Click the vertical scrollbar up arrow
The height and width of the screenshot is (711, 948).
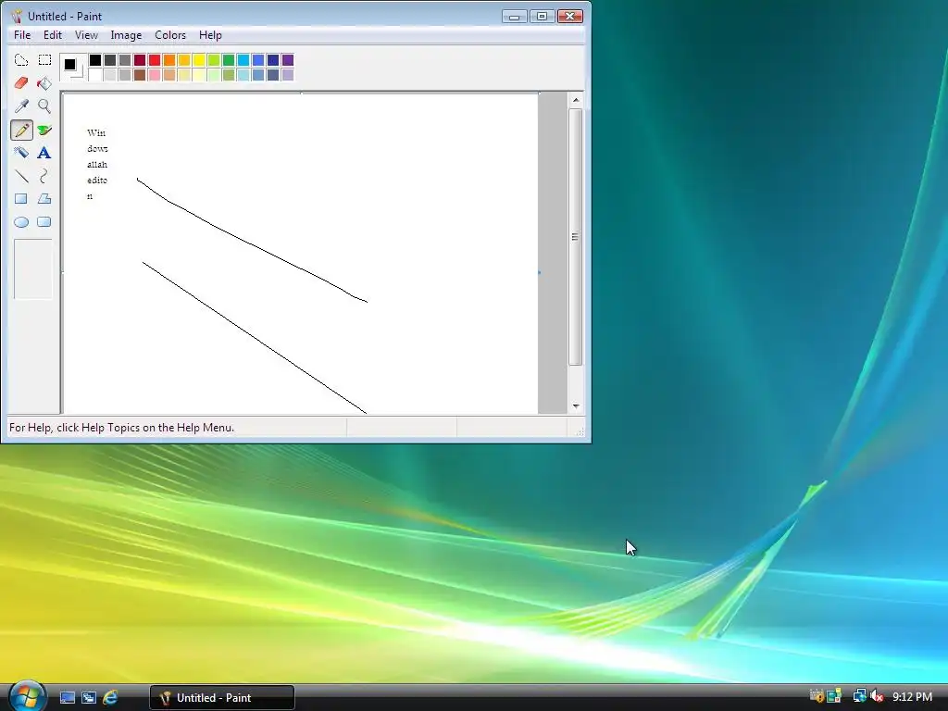(x=576, y=100)
